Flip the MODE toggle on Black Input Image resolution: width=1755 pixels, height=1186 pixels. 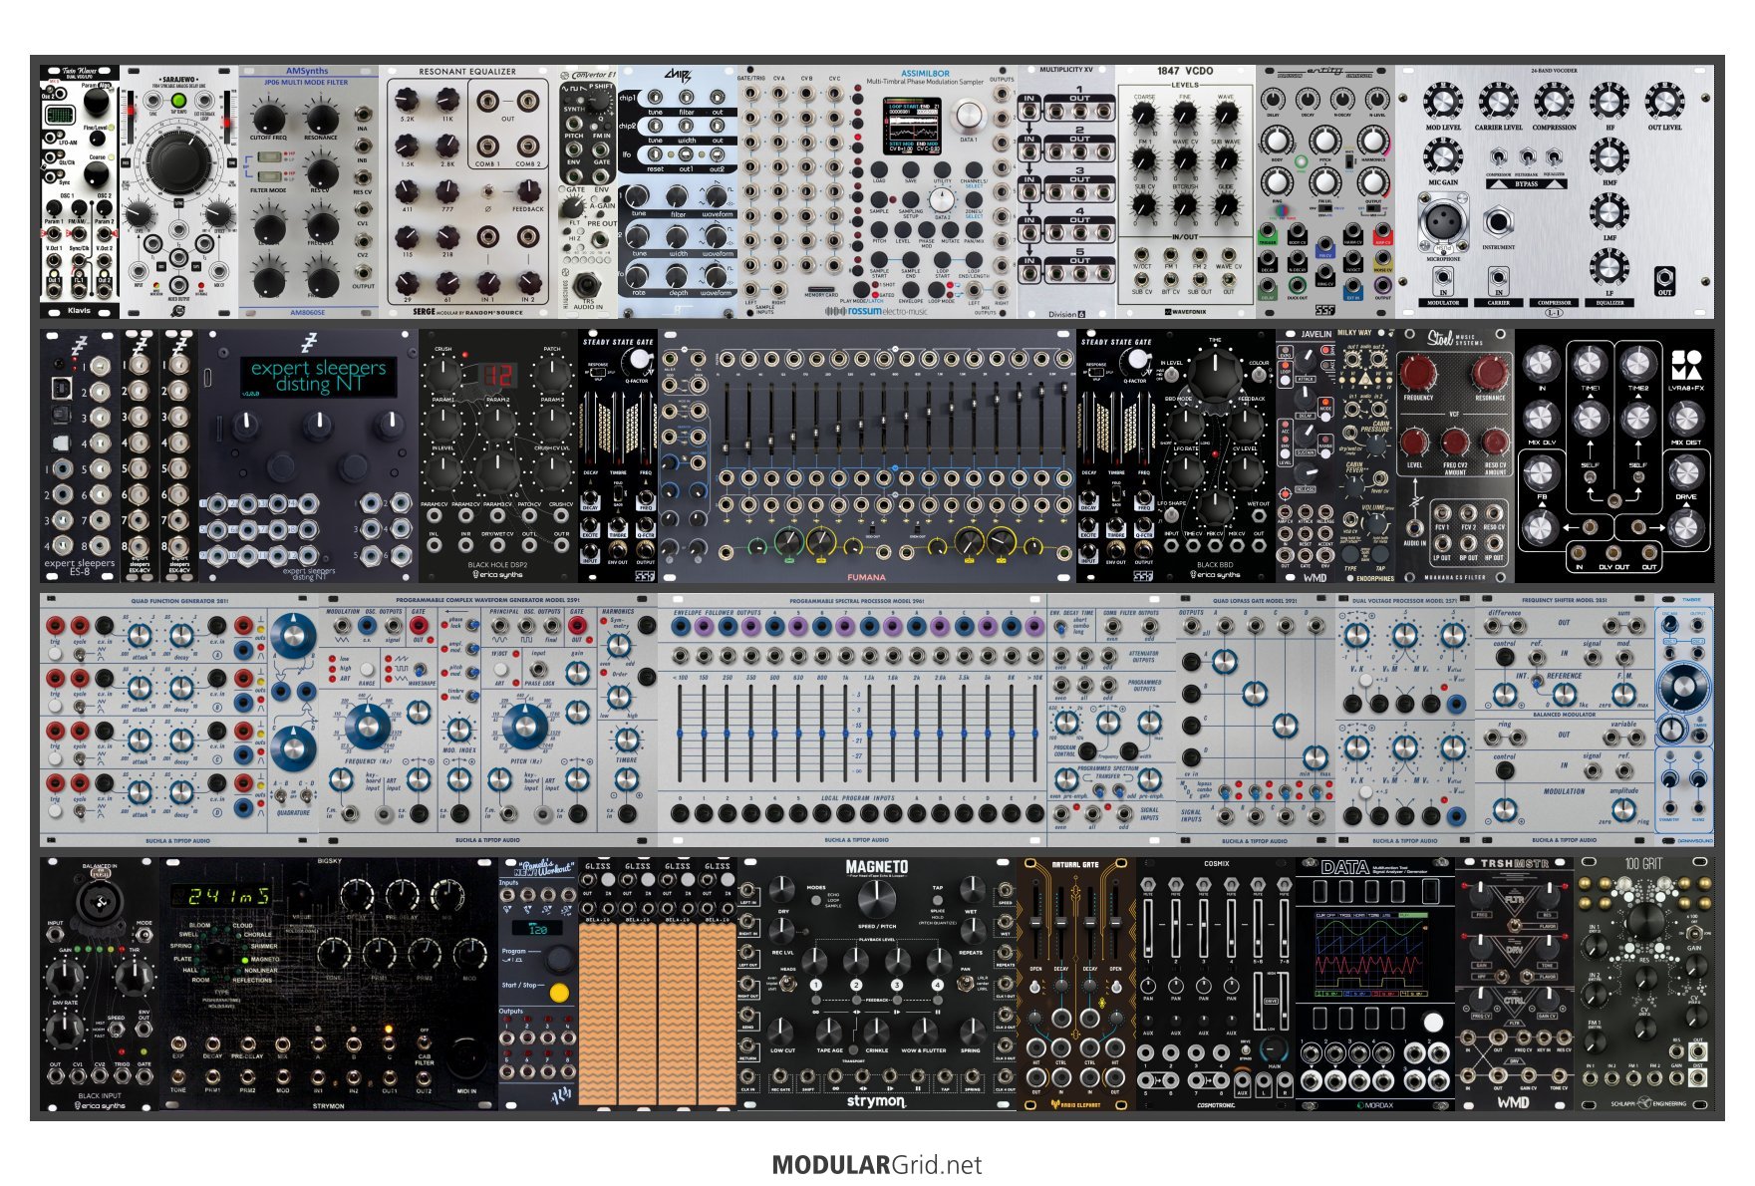(145, 936)
